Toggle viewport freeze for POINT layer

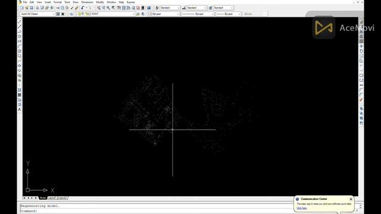[x=83, y=14]
